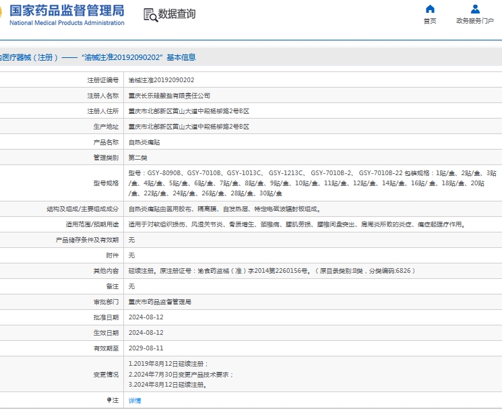The height and width of the screenshot is (411, 502).
Task: Click the registrant address cell value
Action: pos(189,111)
